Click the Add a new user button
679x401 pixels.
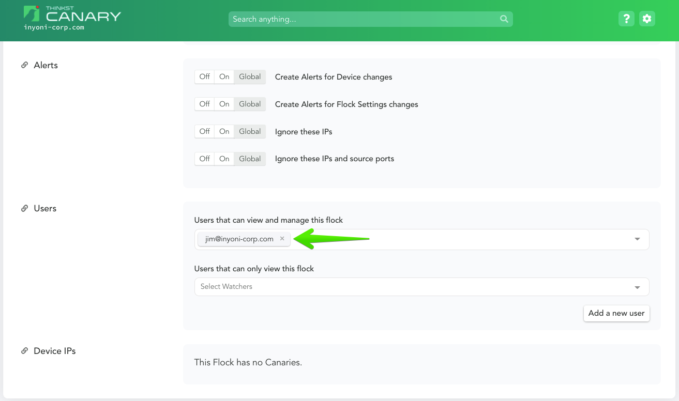tap(616, 313)
